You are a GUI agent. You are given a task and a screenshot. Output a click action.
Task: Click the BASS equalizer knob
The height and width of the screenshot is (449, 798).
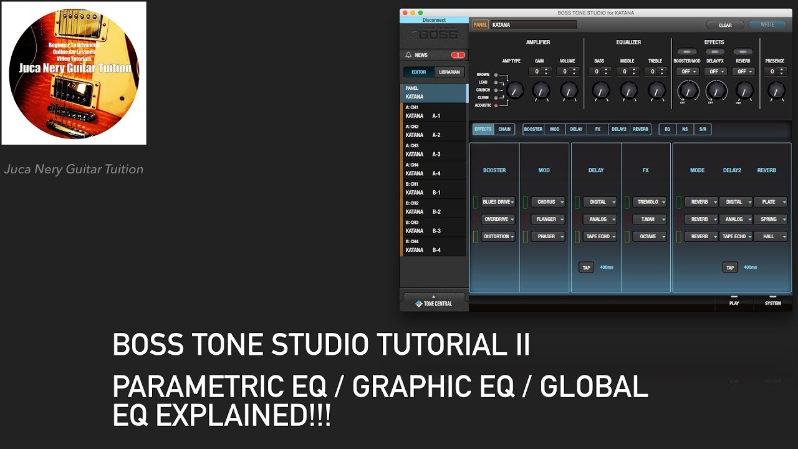click(x=600, y=91)
